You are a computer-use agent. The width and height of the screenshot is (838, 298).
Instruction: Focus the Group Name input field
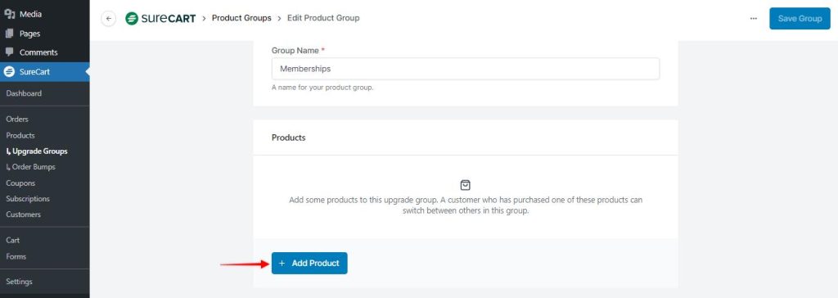466,69
